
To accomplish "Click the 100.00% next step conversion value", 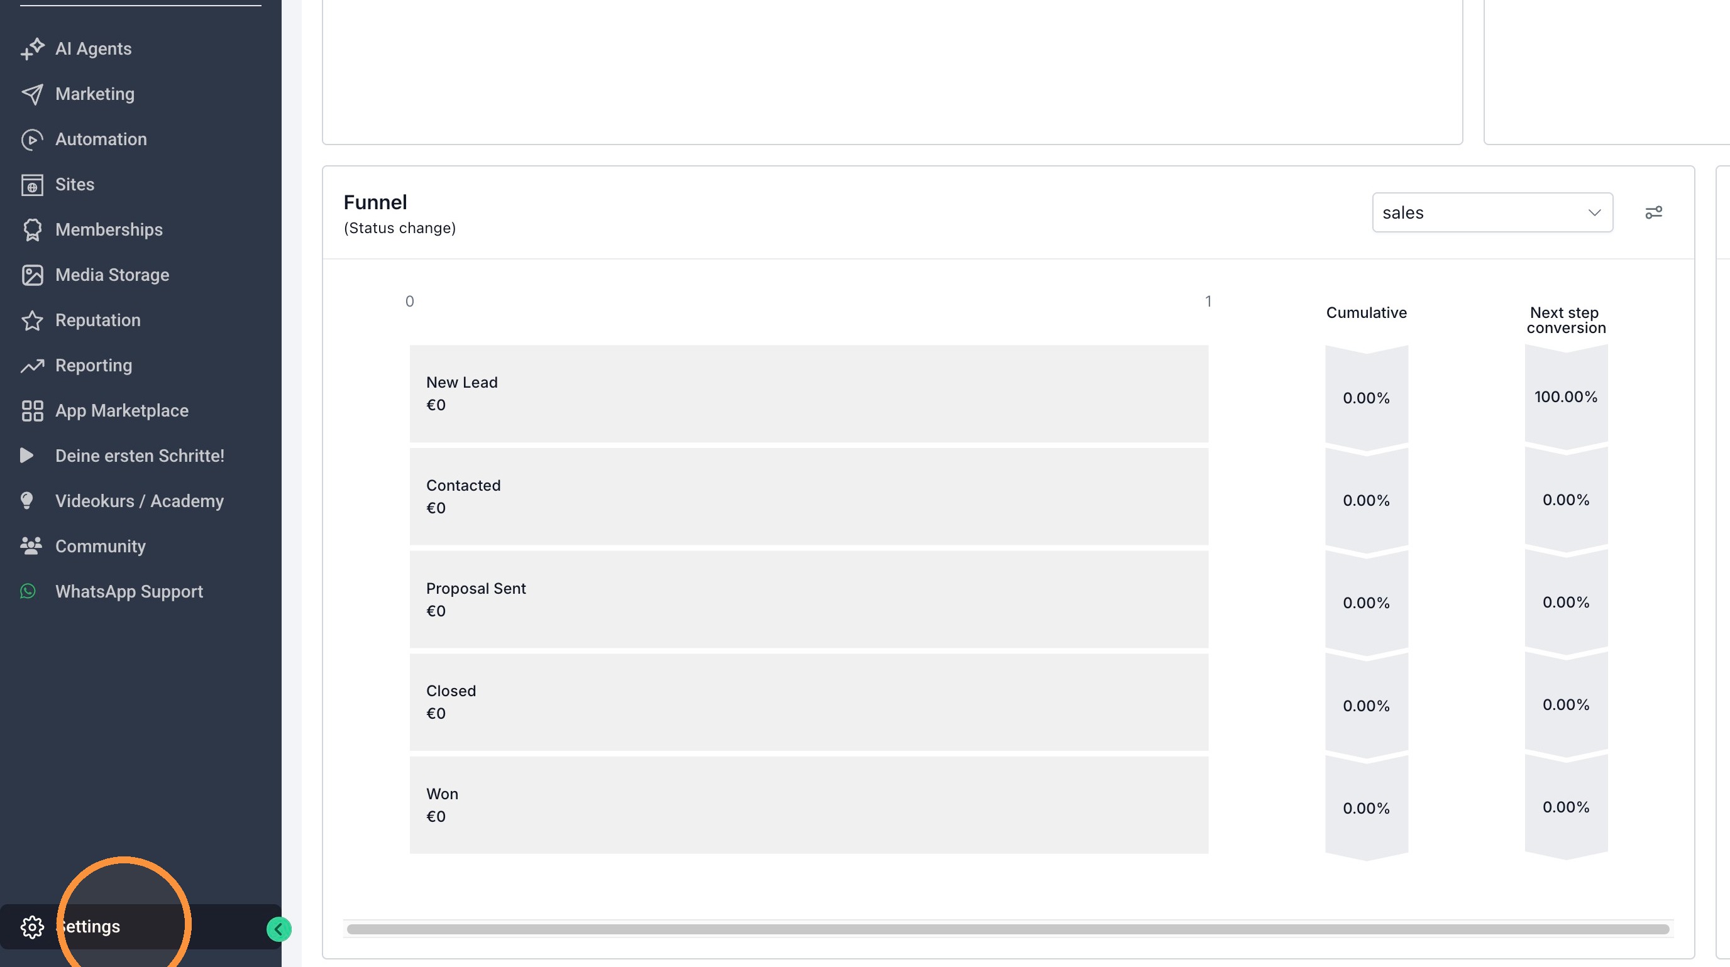I will pos(1565,396).
